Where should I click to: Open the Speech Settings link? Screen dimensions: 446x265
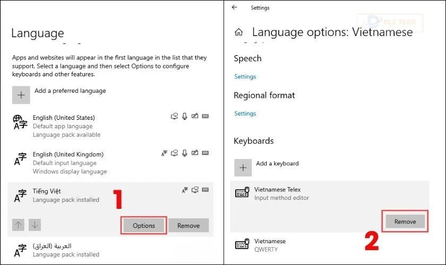pos(245,77)
